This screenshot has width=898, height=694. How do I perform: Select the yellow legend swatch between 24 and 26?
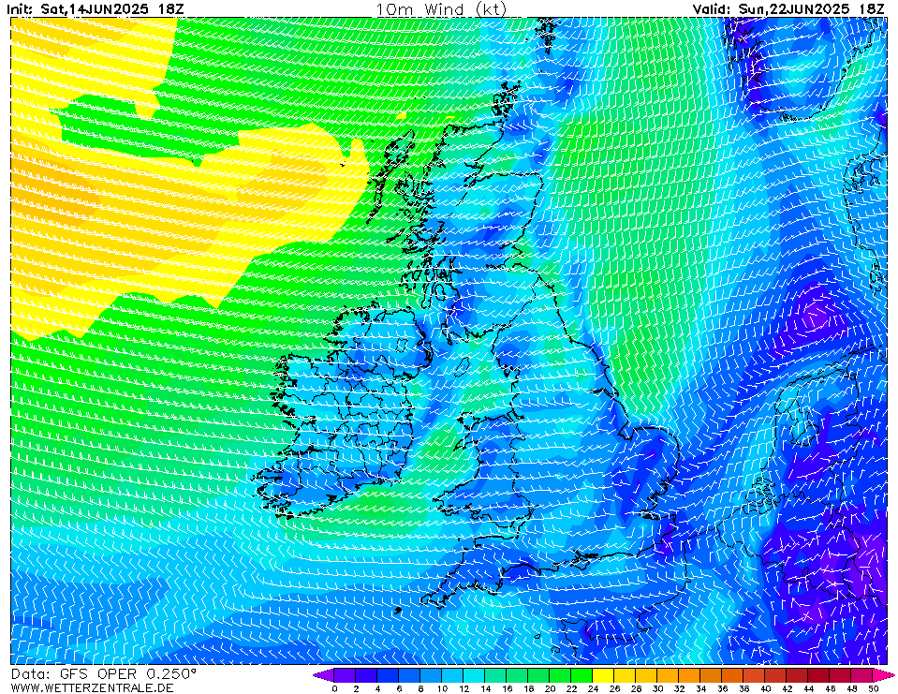coord(604,674)
